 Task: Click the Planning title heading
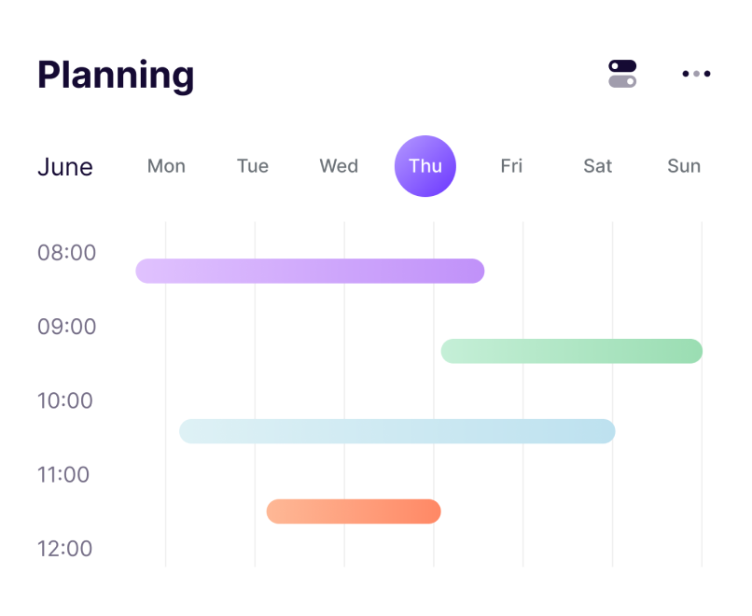click(x=116, y=76)
